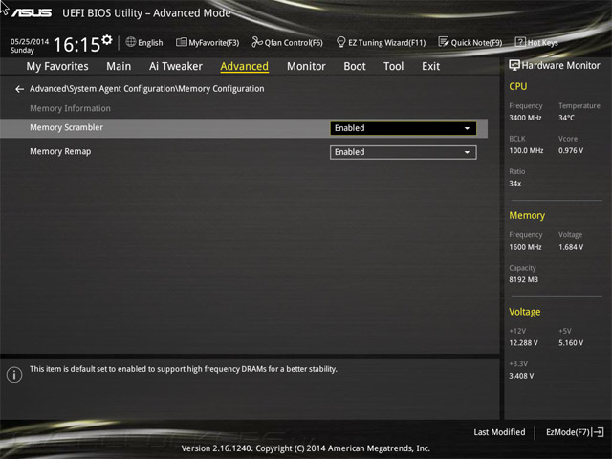Click +12V reading 12.288 V
The image size is (612, 459).
(x=523, y=342)
